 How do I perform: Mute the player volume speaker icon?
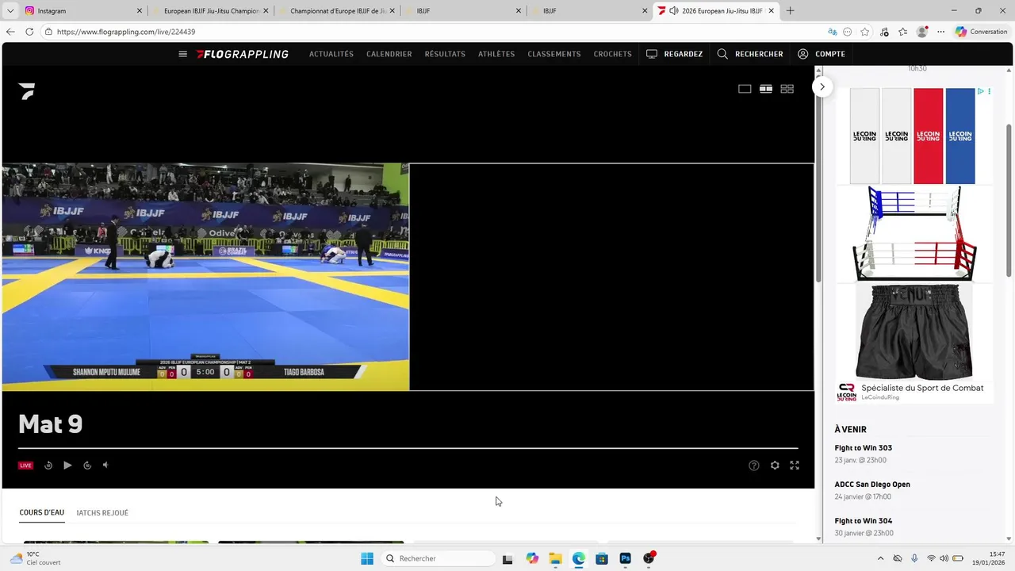(x=105, y=466)
